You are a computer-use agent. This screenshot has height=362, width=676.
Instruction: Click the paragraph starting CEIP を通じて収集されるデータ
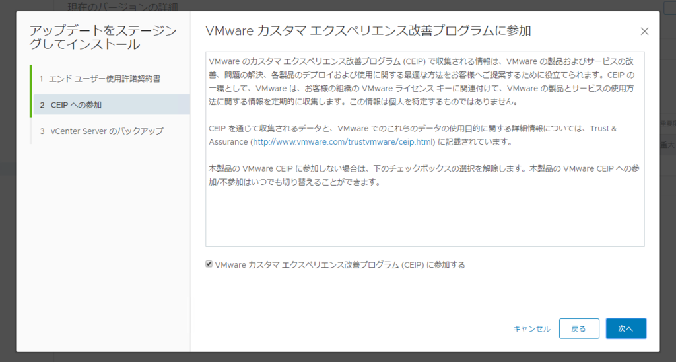(413, 135)
